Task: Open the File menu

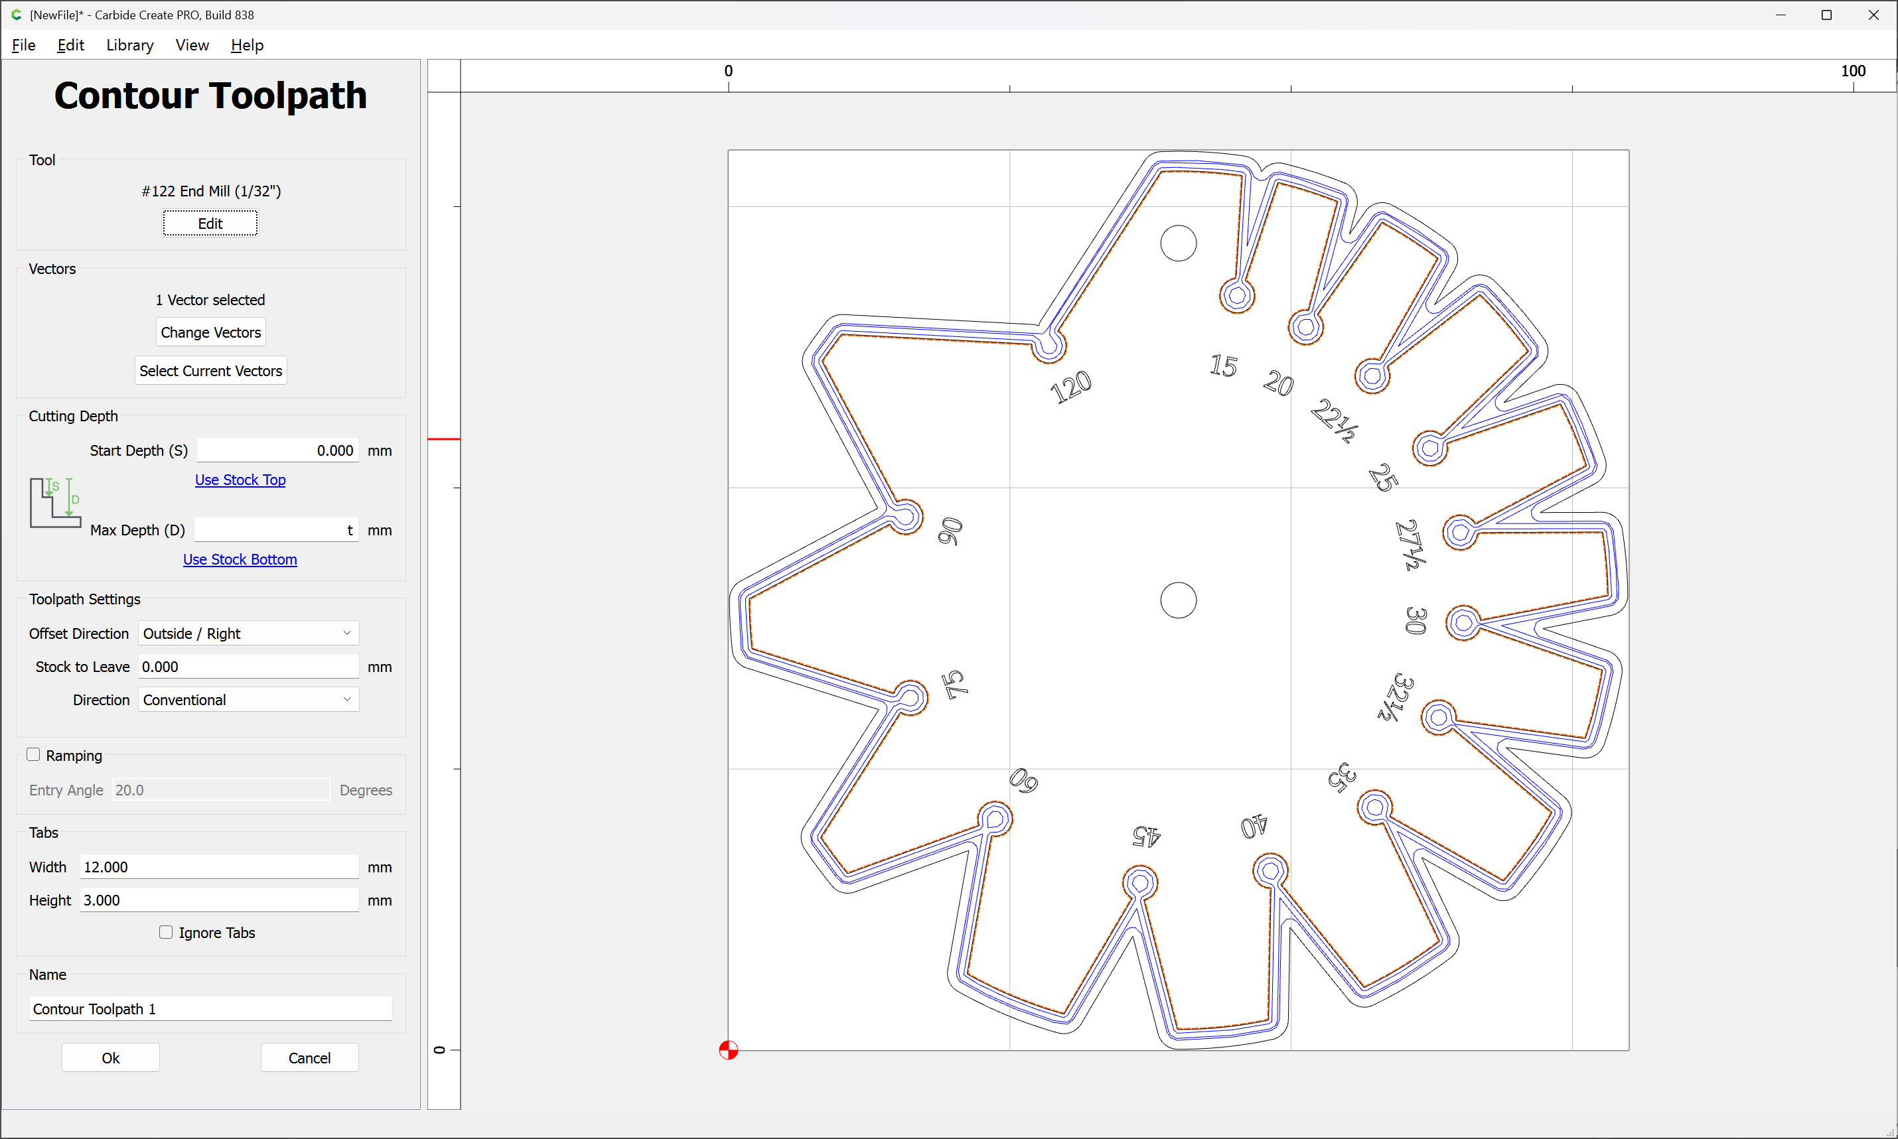Action: point(23,45)
